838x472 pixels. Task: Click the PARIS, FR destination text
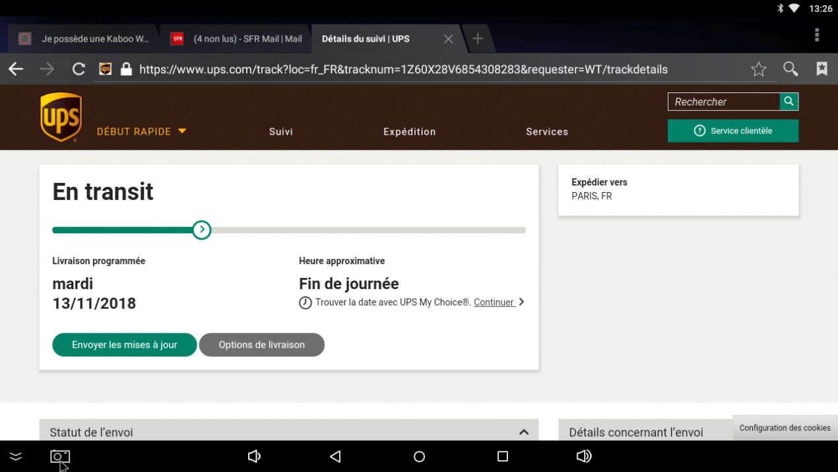point(592,196)
